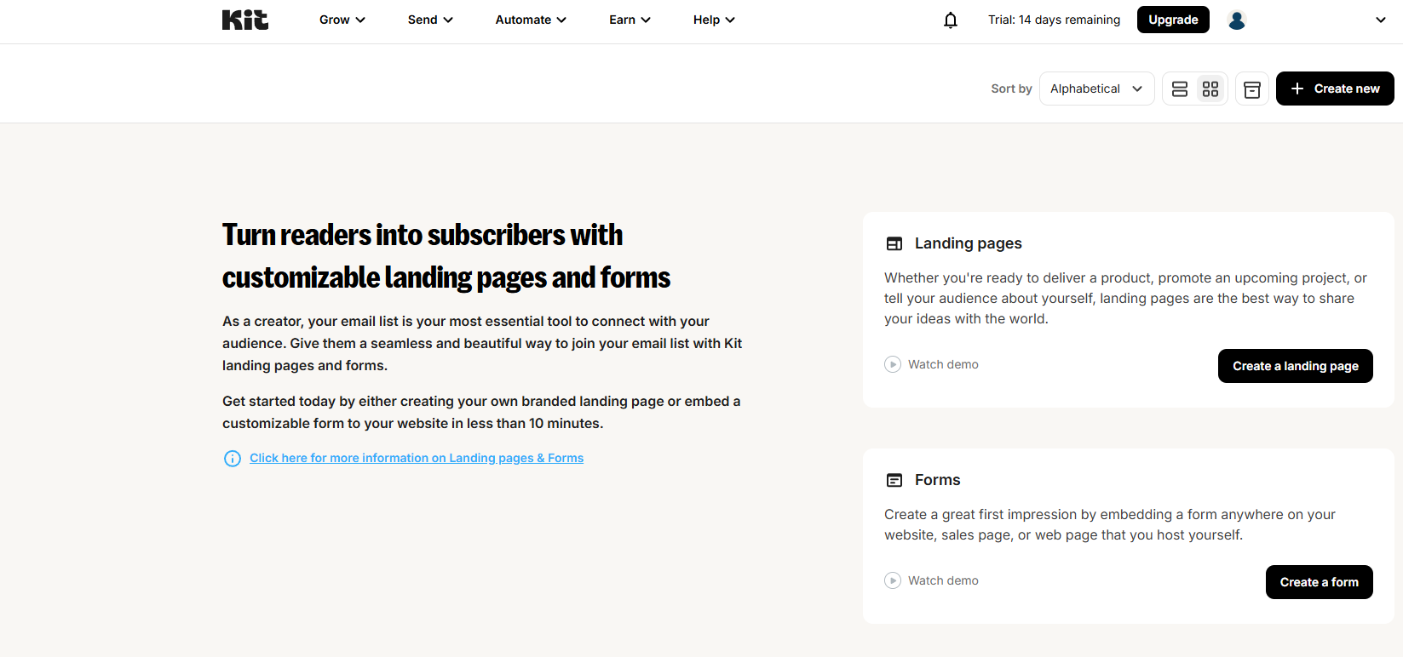The image size is (1403, 657).
Task: Open more information on Landing pages & Forms link
Action: pos(417,458)
